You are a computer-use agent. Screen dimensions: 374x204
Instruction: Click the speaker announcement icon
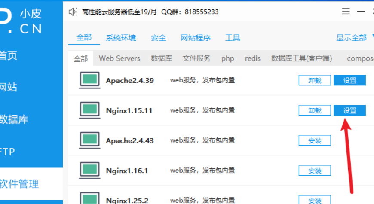(x=73, y=12)
